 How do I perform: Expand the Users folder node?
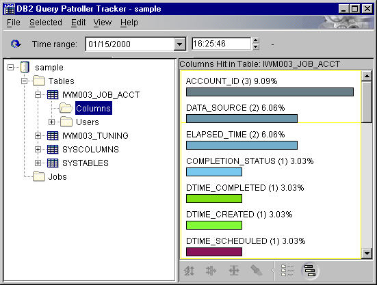coord(51,122)
